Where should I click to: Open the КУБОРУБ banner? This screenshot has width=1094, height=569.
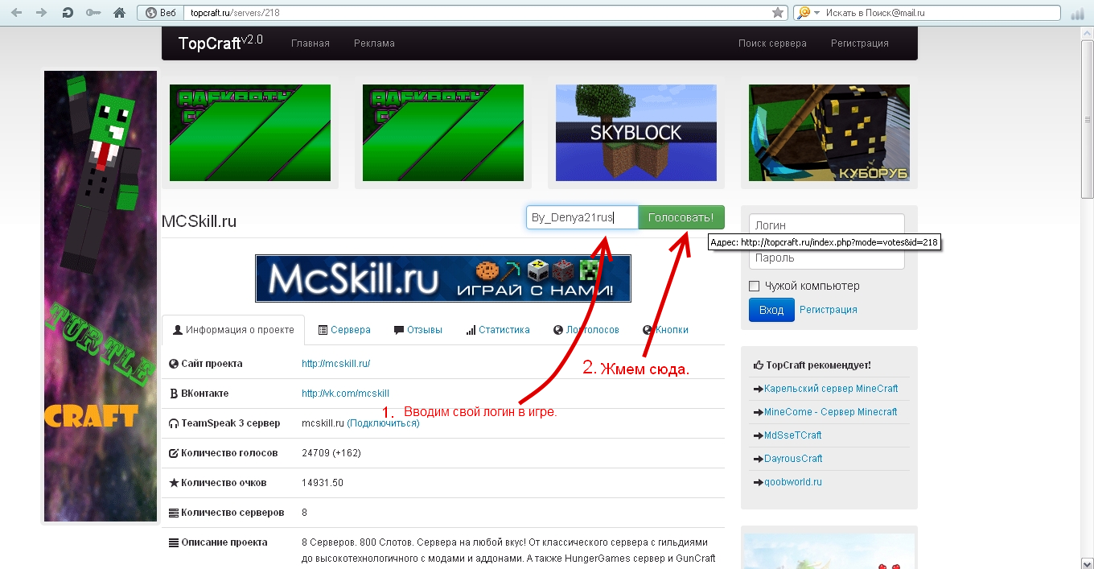[x=829, y=133]
